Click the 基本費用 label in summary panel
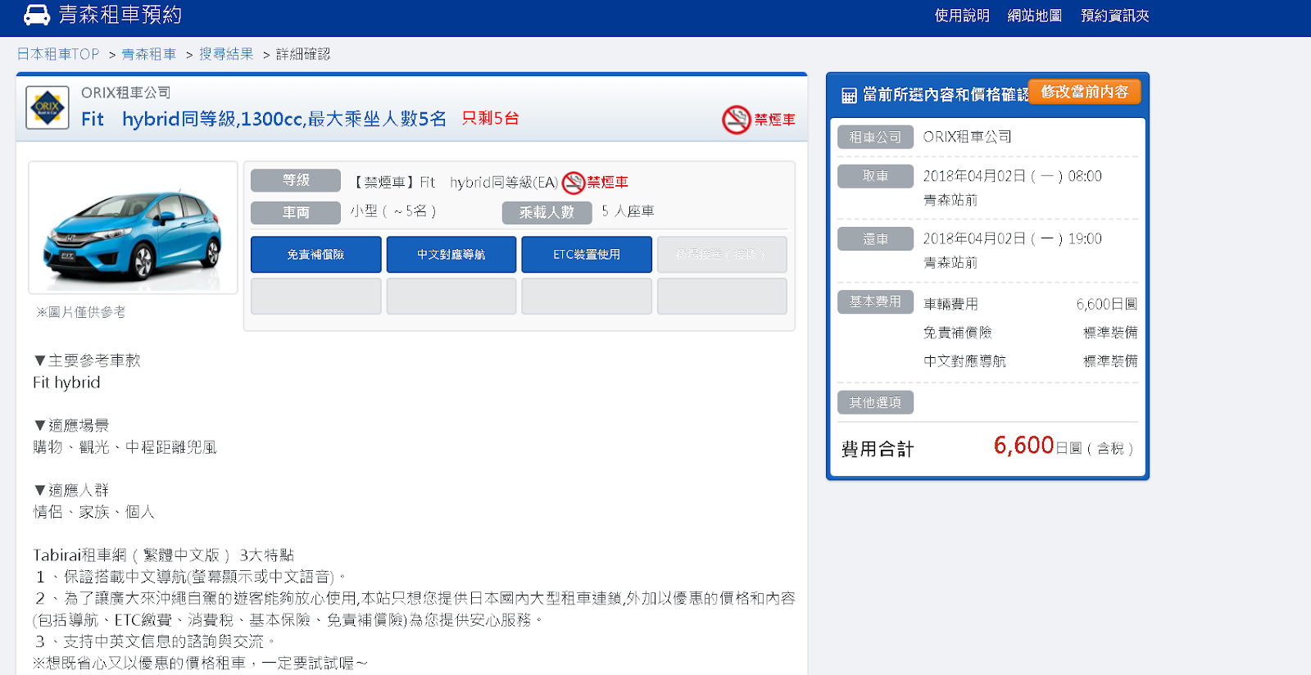 (875, 301)
